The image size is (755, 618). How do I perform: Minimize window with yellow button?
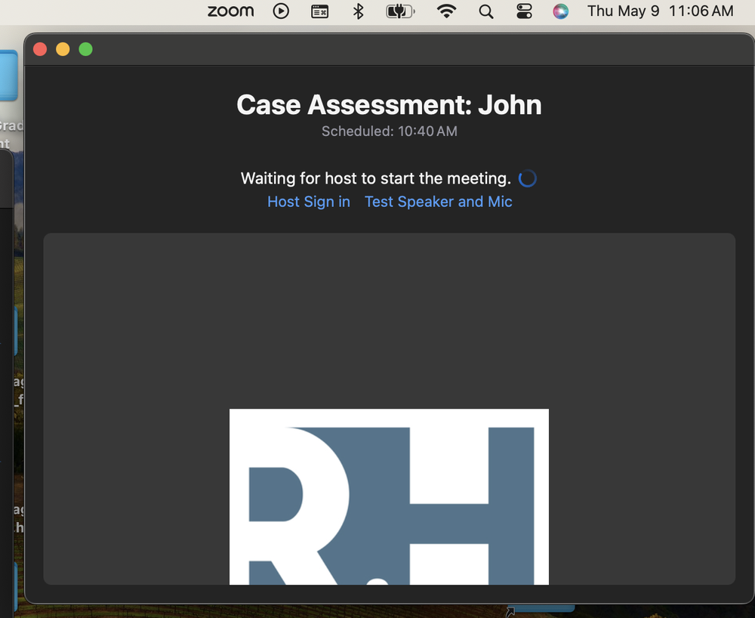click(x=63, y=50)
